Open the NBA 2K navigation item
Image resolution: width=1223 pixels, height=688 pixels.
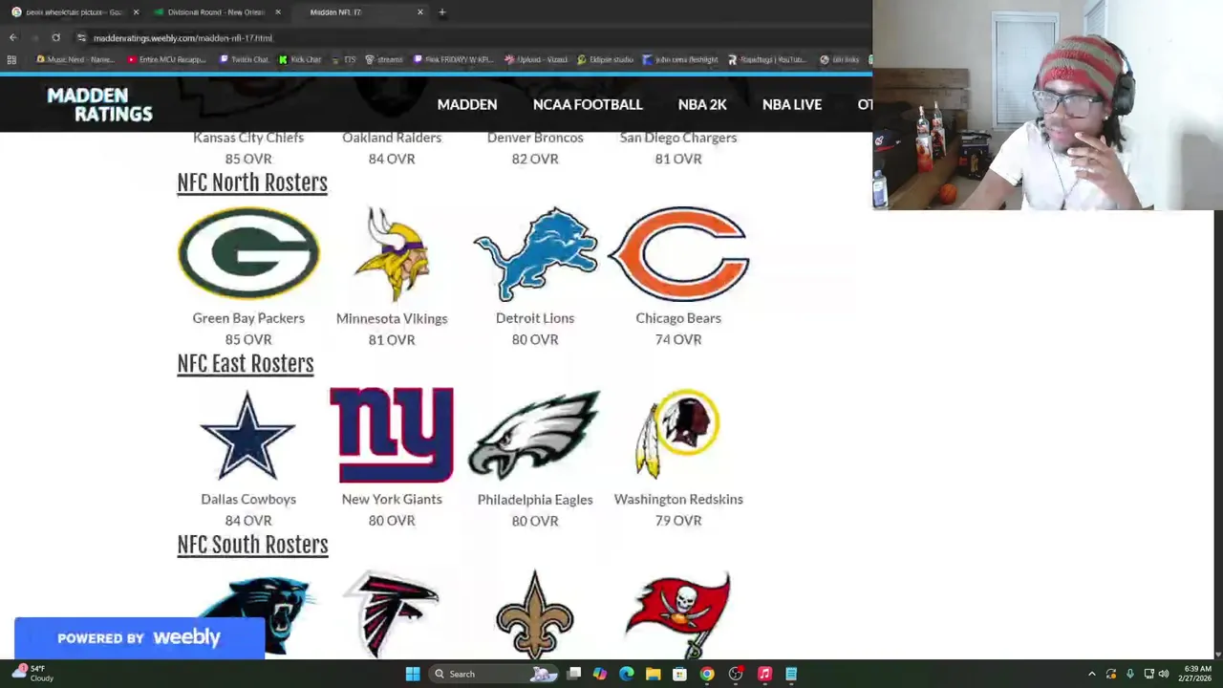[702, 104]
